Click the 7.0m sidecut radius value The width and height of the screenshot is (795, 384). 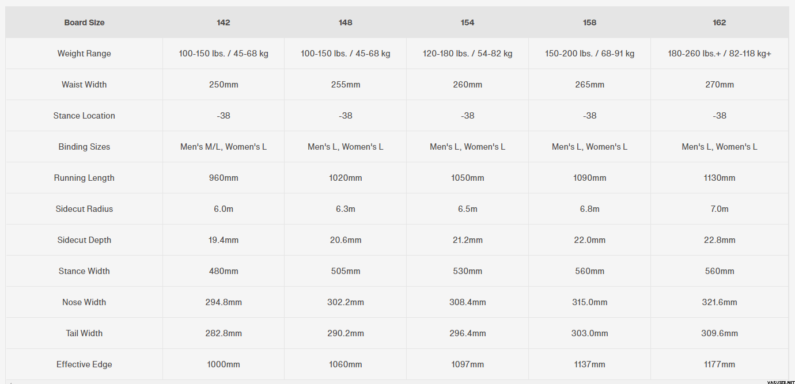coord(720,209)
